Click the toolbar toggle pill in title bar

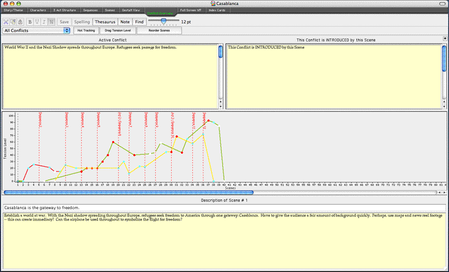[x=442, y=3]
